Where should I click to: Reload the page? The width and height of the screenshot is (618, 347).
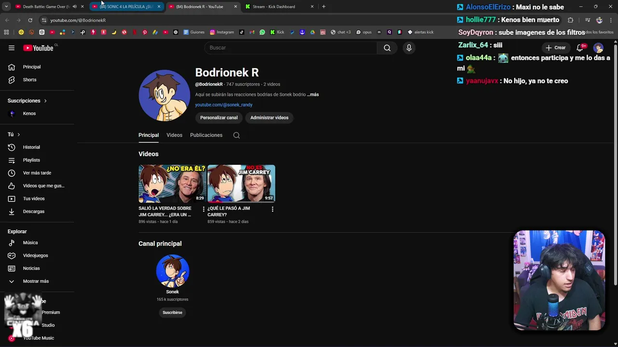[30, 20]
